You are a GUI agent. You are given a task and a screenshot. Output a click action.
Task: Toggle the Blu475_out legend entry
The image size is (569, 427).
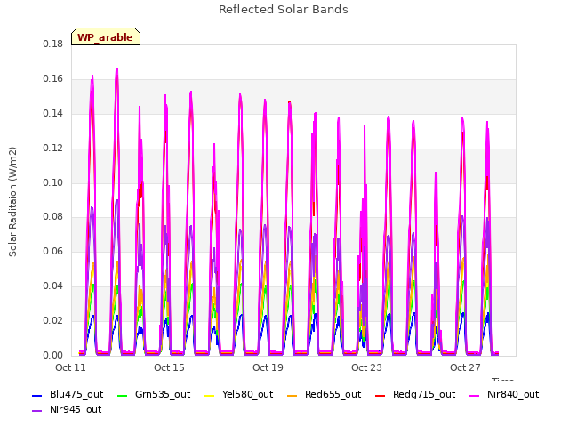click(68, 395)
